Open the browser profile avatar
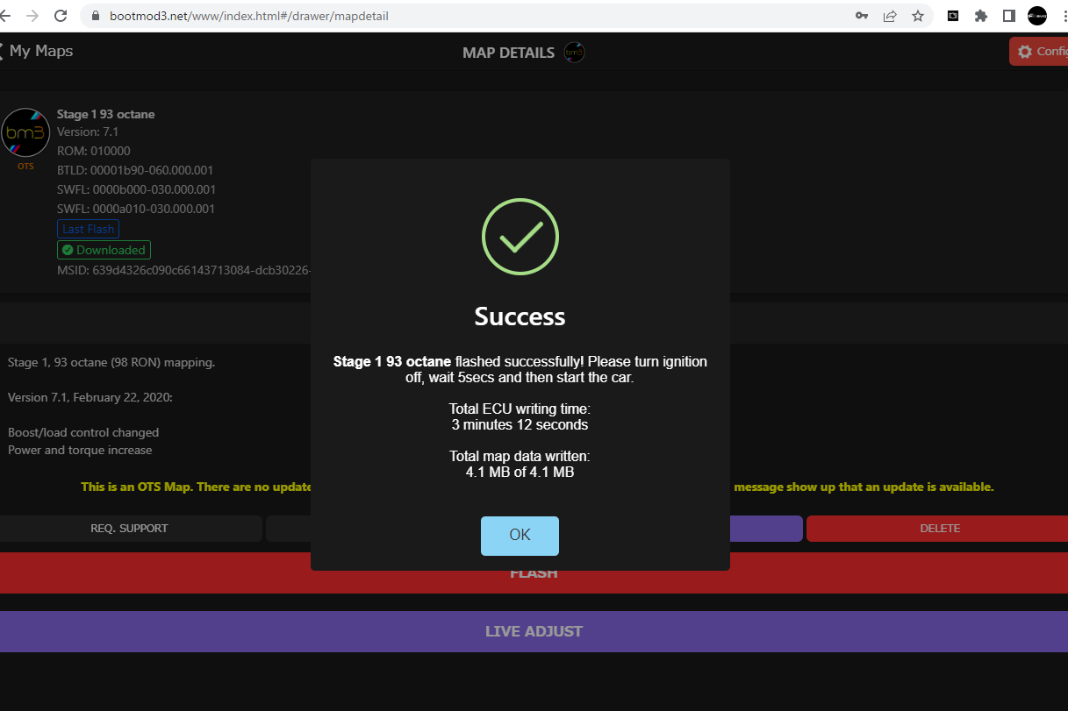1068x711 pixels. [1037, 16]
